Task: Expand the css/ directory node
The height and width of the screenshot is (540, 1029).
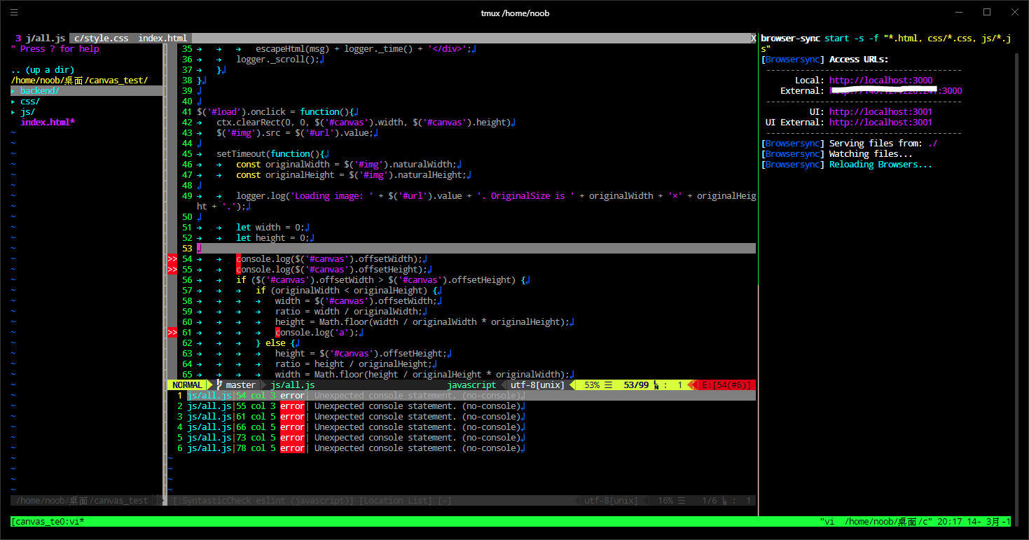Action: click(29, 102)
